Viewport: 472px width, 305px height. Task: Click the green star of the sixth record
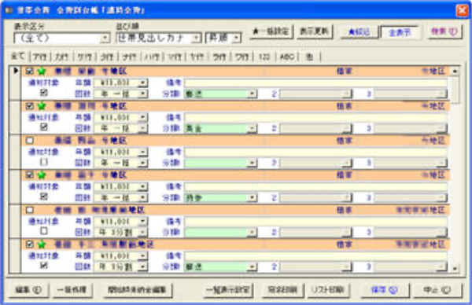42,244
